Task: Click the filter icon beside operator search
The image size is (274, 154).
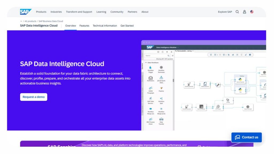Action: pos(173,56)
